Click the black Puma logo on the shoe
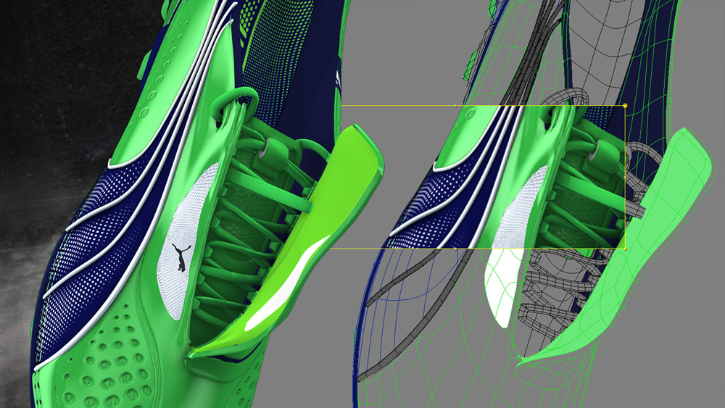The width and height of the screenshot is (725, 408). [177, 257]
